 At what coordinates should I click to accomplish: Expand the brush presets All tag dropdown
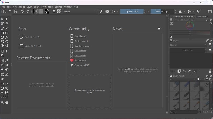pyautogui.click(x=182, y=79)
